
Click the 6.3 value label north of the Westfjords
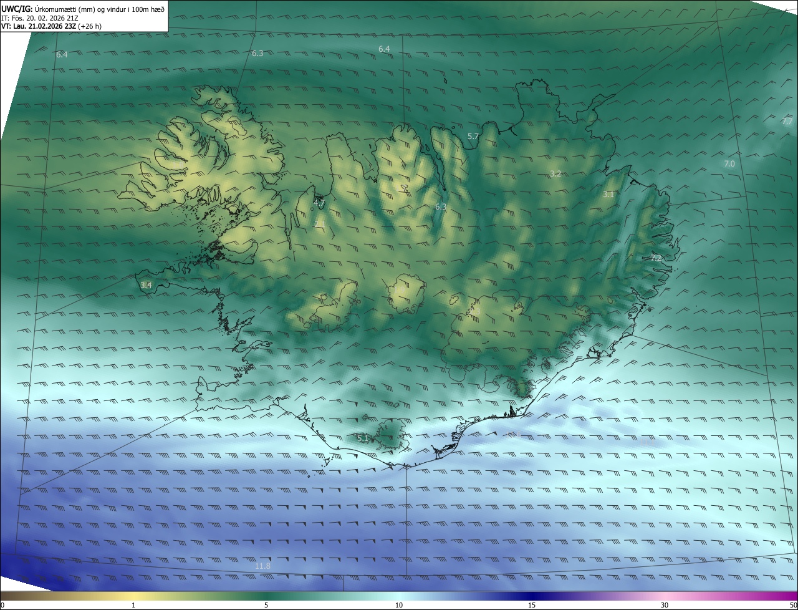tap(257, 54)
